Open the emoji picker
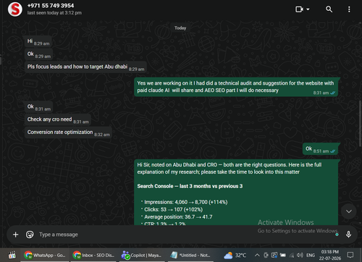Screen dimensions: 362x262 (30, 234)
